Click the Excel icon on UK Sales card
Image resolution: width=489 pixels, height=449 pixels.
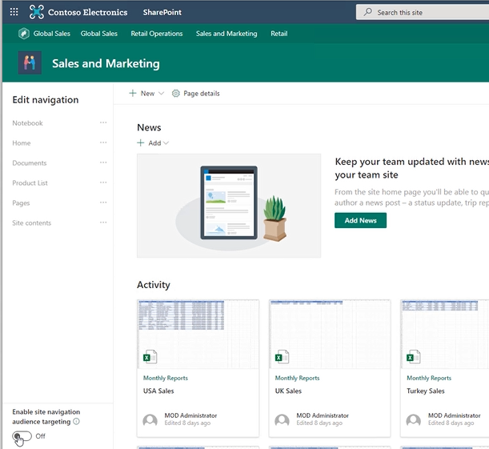pos(282,357)
